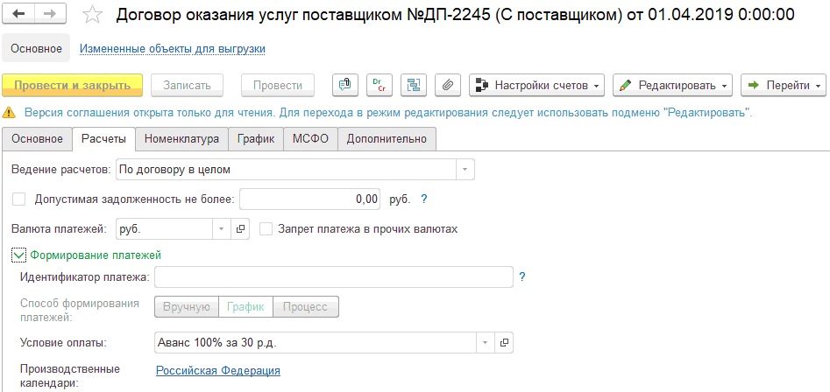
Task: Expand the account settings menu
Action: click(x=537, y=85)
